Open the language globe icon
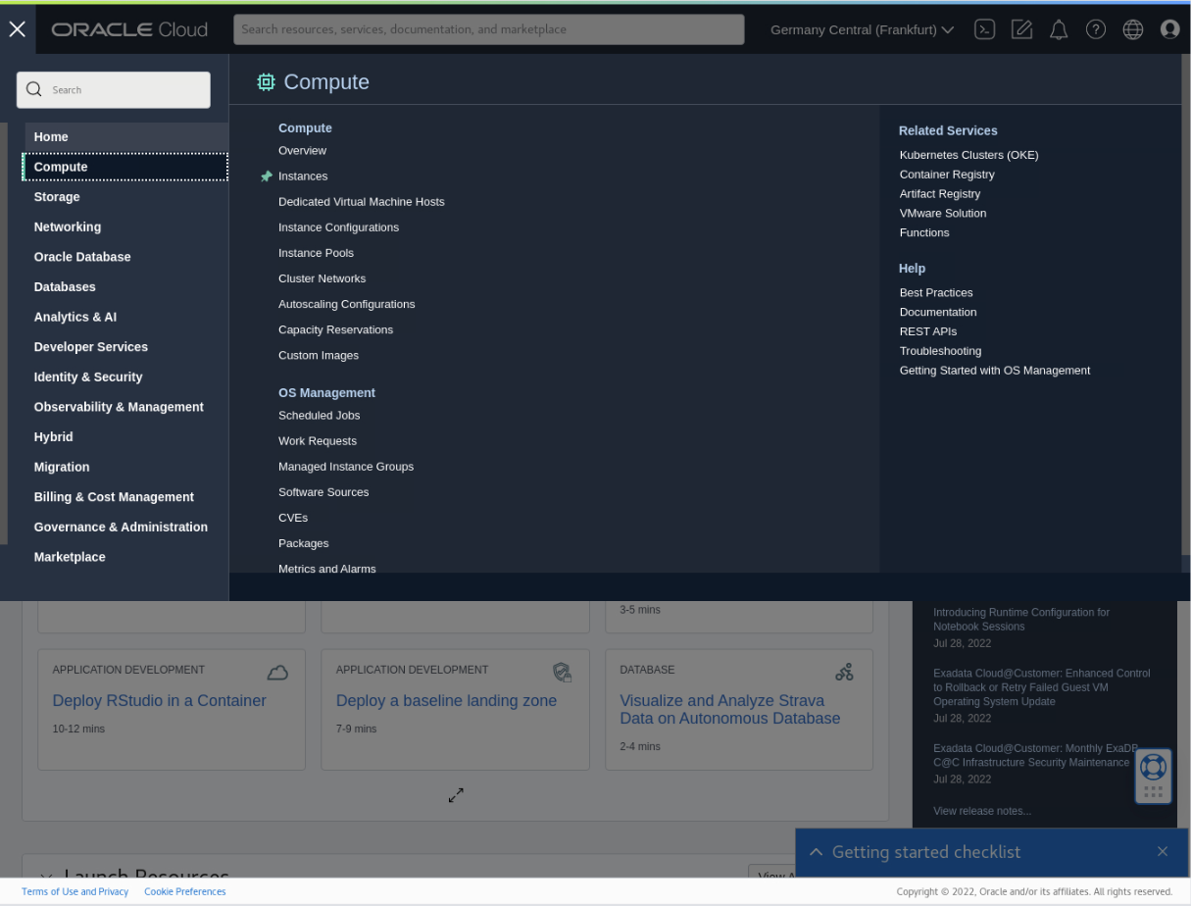This screenshot has width=1191, height=906. click(x=1132, y=29)
